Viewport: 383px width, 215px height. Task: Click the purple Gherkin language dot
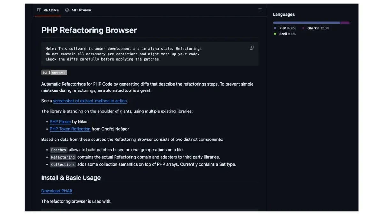click(303, 28)
